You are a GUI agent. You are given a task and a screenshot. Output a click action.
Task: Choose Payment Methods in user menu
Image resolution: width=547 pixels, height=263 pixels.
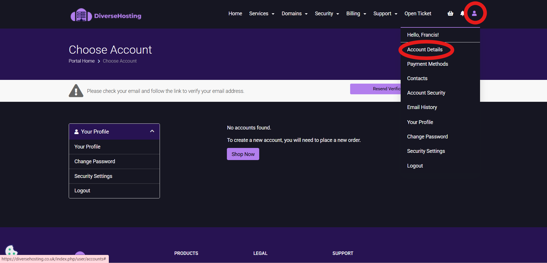tap(427, 64)
